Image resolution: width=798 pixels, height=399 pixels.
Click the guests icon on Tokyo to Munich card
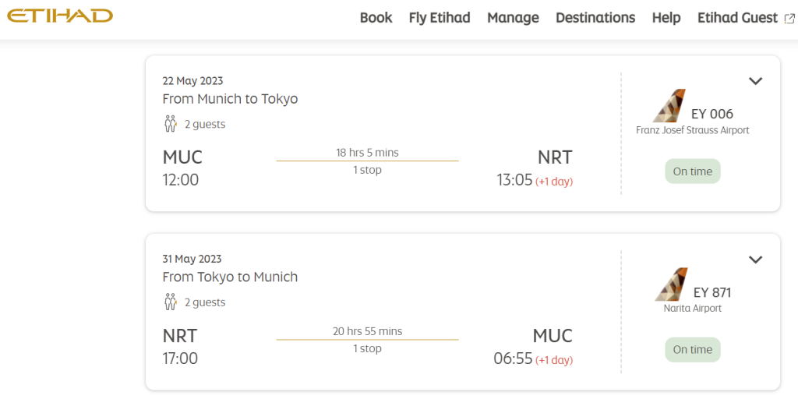click(171, 302)
